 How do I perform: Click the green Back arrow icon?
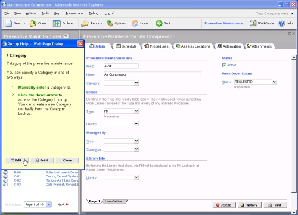159,23
